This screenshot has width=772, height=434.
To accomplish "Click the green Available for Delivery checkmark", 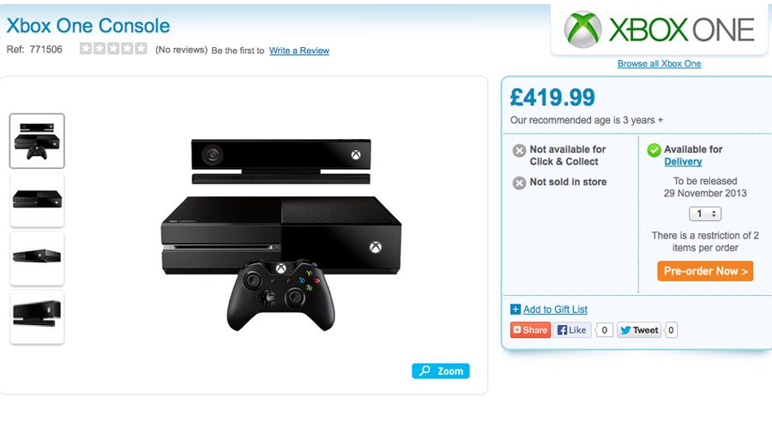I will tap(654, 150).
